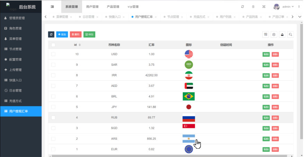Open the 菜单管理 tab
Viewport: 304px width, 157px height.
coord(62,17)
